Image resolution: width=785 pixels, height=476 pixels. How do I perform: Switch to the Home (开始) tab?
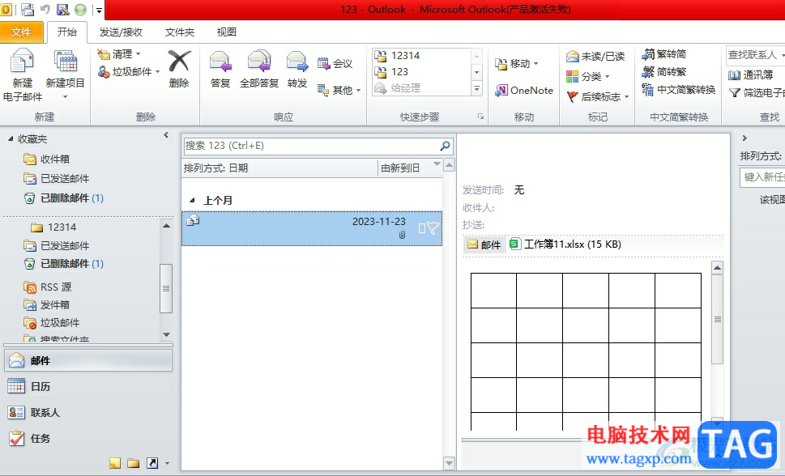tap(66, 32)
